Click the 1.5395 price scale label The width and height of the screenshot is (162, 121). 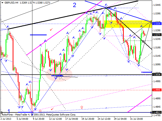click(157, 13)
